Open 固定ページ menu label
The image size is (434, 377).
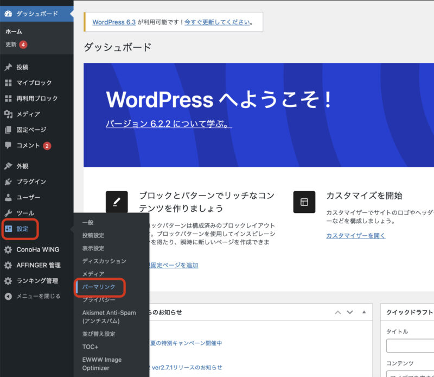click(31, 130)
